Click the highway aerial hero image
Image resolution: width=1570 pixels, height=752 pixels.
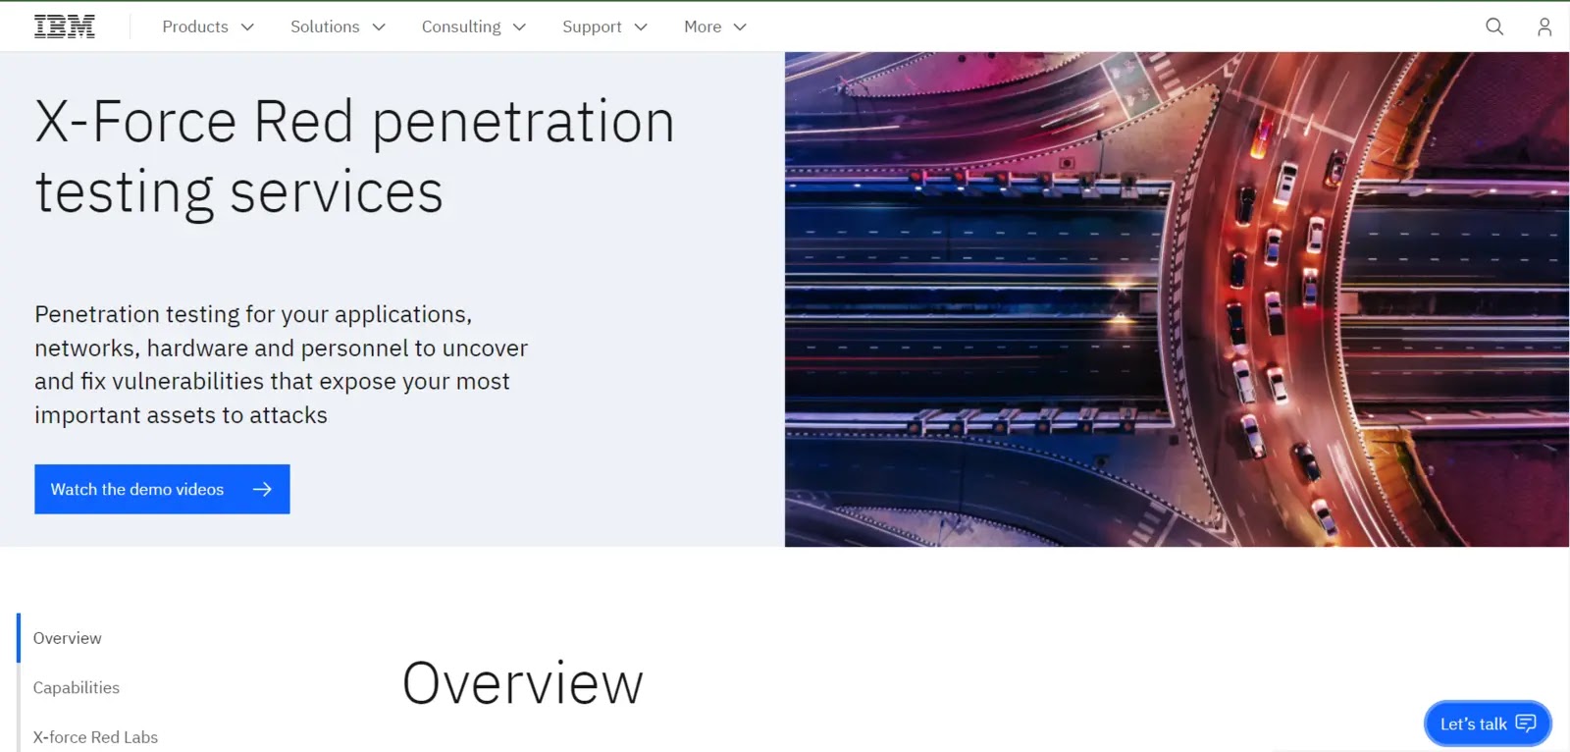1177,299
